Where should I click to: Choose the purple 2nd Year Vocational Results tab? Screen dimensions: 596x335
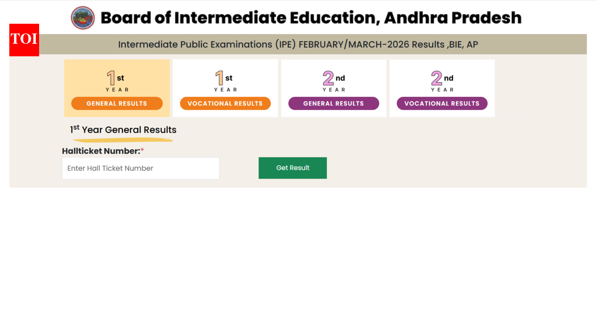[442, 103]
